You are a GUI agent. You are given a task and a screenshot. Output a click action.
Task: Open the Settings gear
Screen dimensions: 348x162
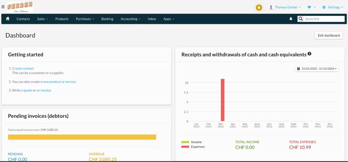point(324,7)
